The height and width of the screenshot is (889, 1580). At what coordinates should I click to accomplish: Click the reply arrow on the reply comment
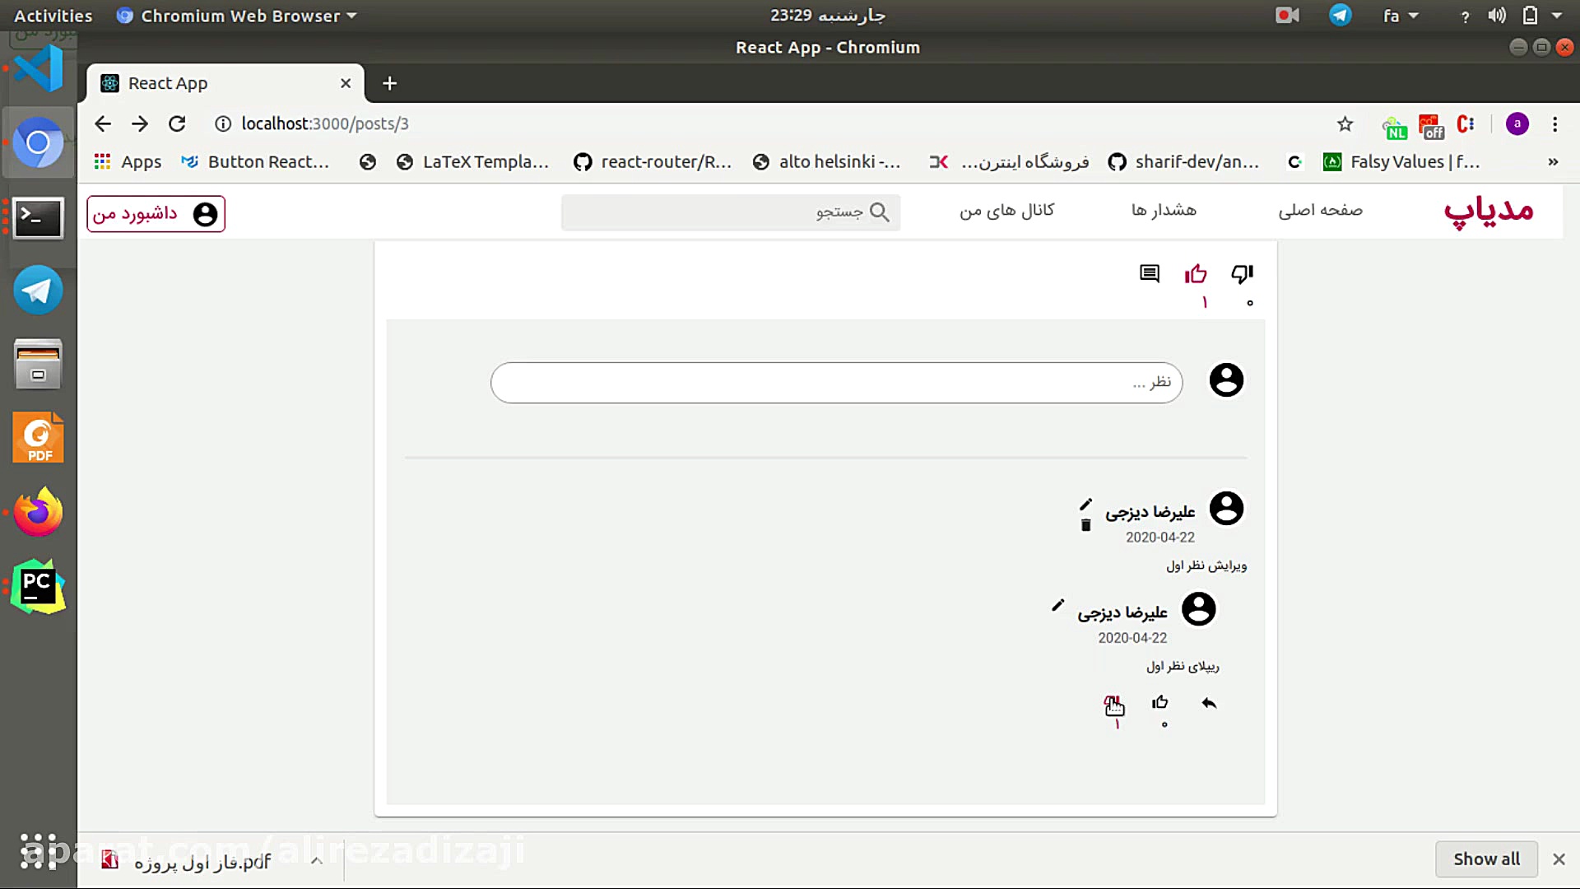tap(1208, 703)
